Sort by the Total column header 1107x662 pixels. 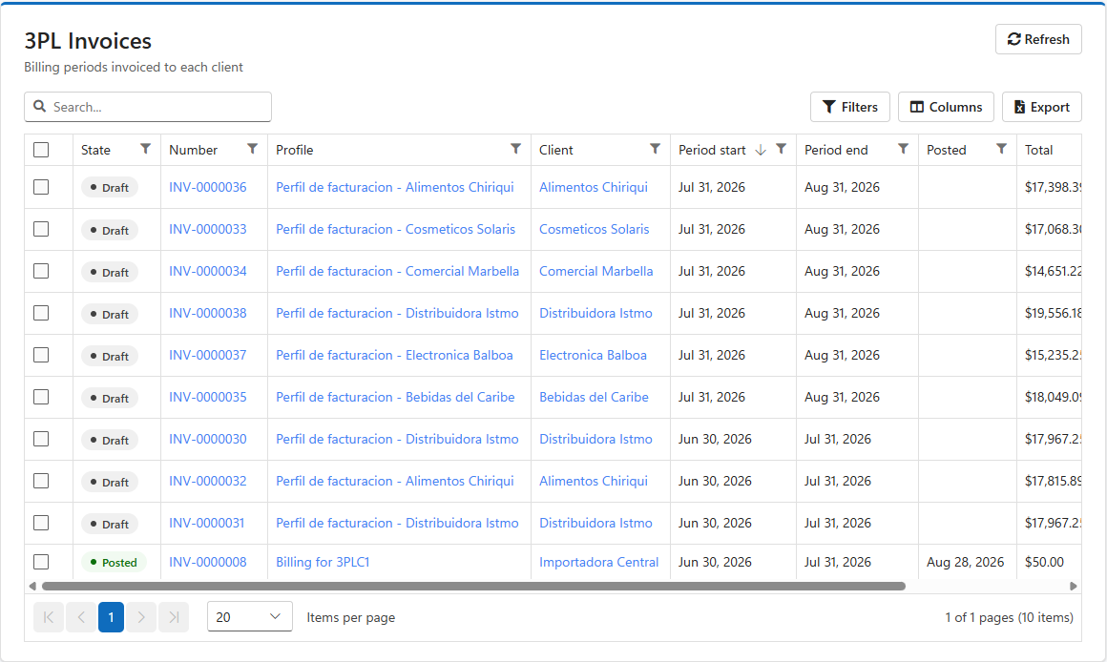point(1038,151)
